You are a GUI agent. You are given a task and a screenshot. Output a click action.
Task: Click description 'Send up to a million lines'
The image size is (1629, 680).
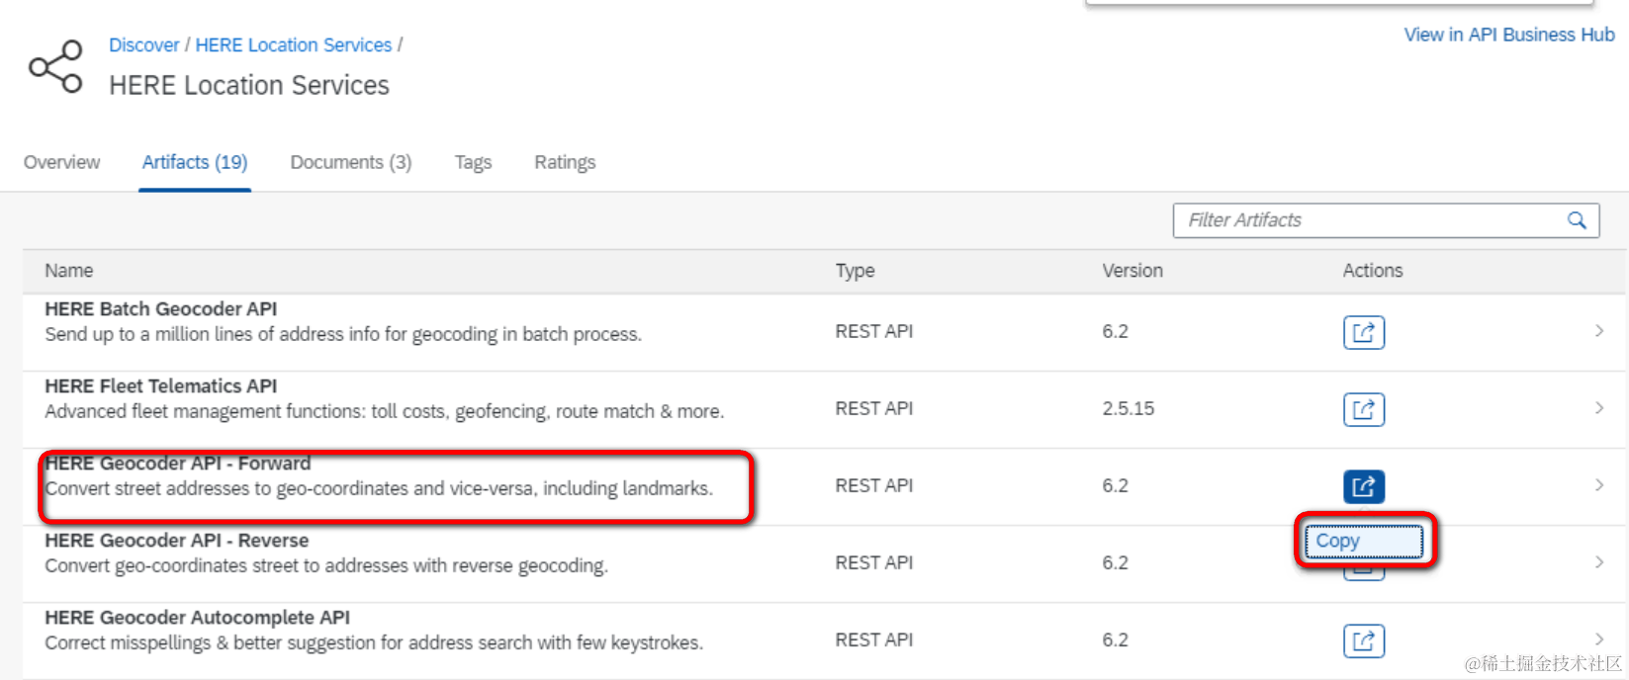[x=343, y=334]
